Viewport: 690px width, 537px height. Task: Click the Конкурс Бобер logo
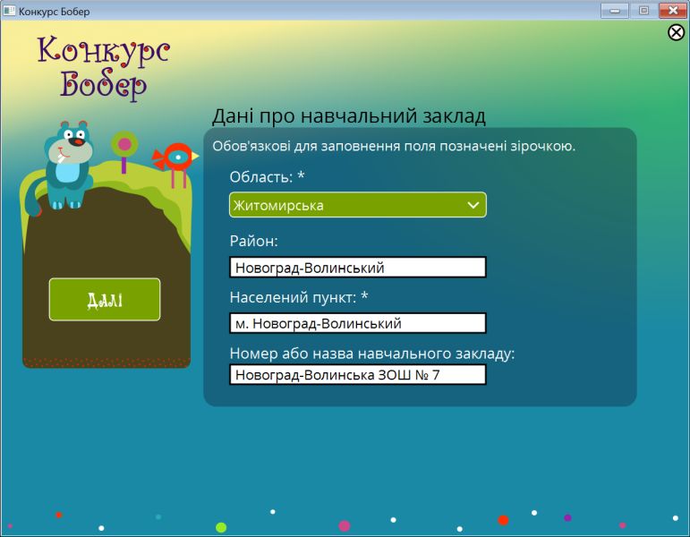(x=104, y=67)
